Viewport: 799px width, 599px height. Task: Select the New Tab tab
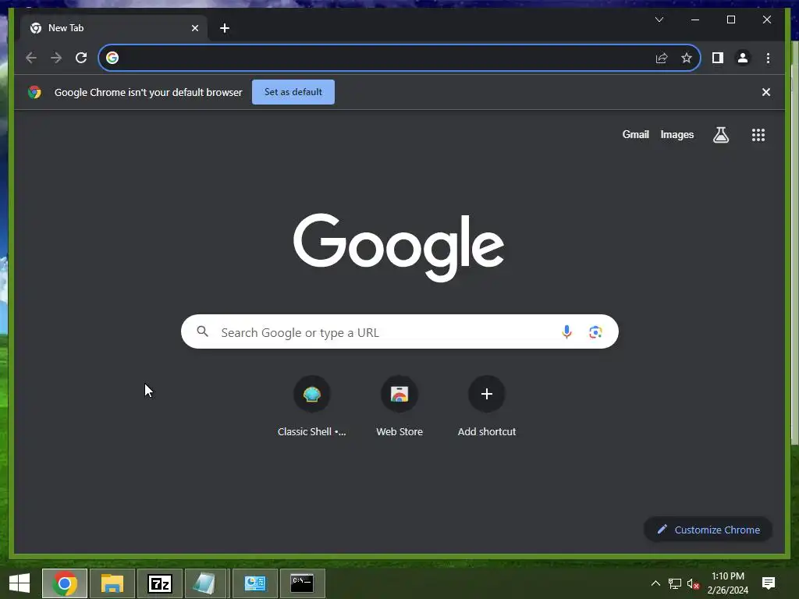pos(114,28)
